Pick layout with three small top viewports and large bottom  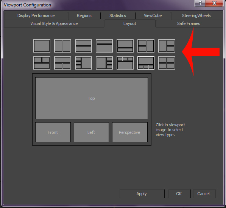pyautogui.click(x=125, y=63)
